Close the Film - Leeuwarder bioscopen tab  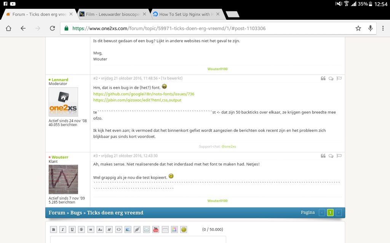(x=144, y=14)
